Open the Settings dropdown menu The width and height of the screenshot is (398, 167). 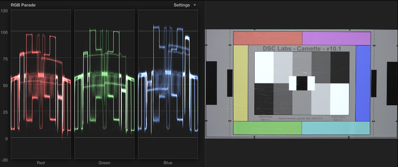click(181, 5)
